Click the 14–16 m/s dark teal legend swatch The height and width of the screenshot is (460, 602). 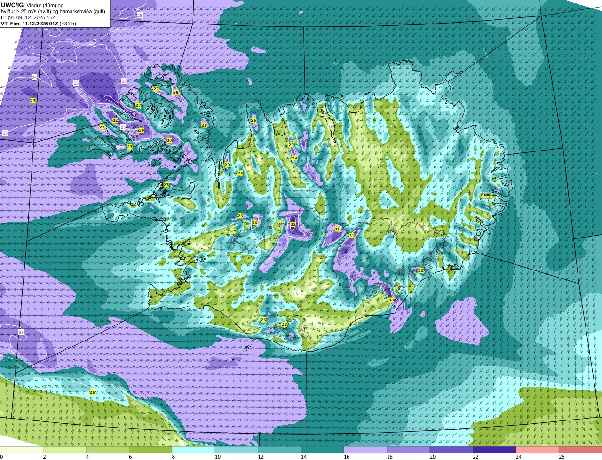(322, 450)
